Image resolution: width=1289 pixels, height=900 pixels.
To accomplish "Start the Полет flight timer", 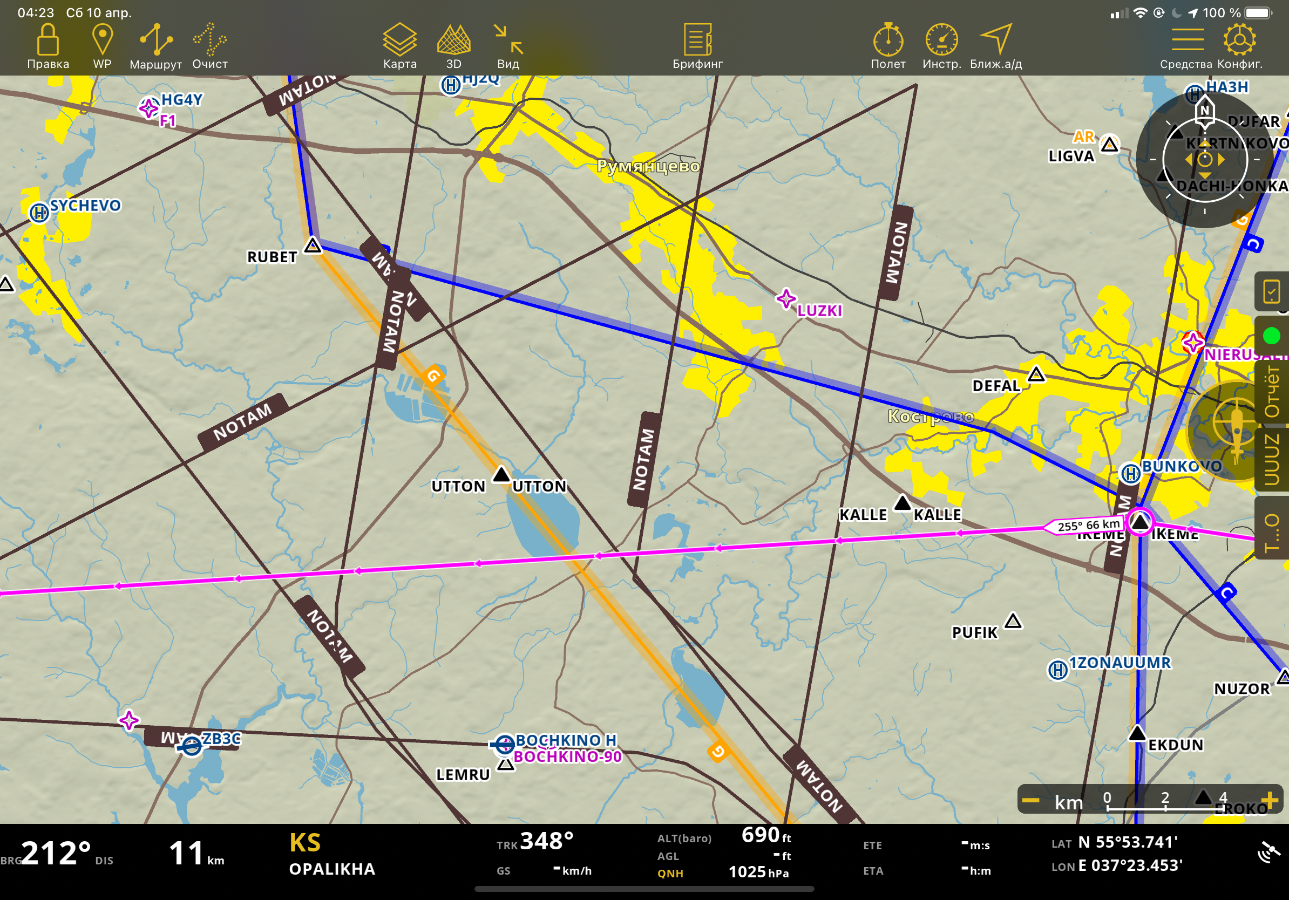I will click(887, 40).
